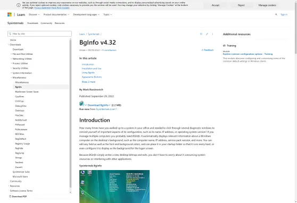Select Desktops in sidebar tree
The height and width of the screenshot is (203, 297).
point(20,111)
